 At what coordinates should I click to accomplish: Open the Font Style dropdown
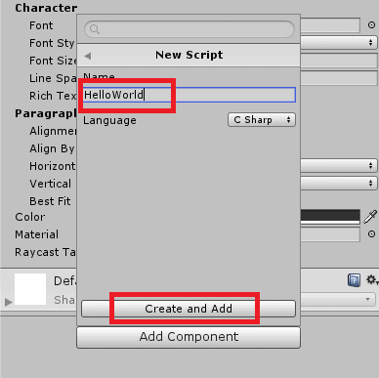pos(339,43)
